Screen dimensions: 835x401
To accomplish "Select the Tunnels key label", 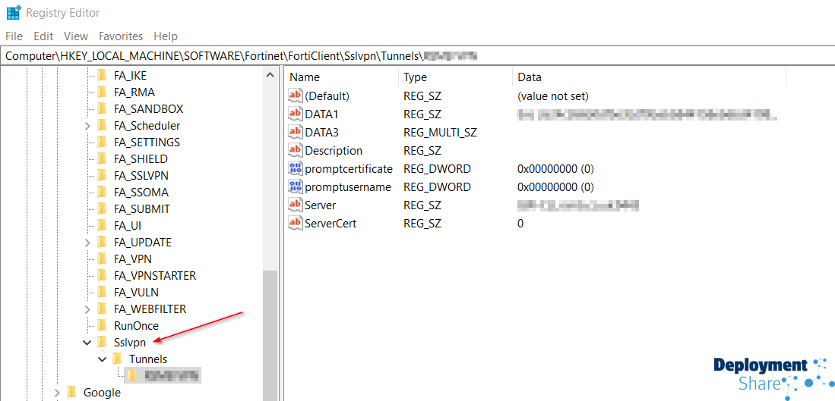I will coord(148,359).
